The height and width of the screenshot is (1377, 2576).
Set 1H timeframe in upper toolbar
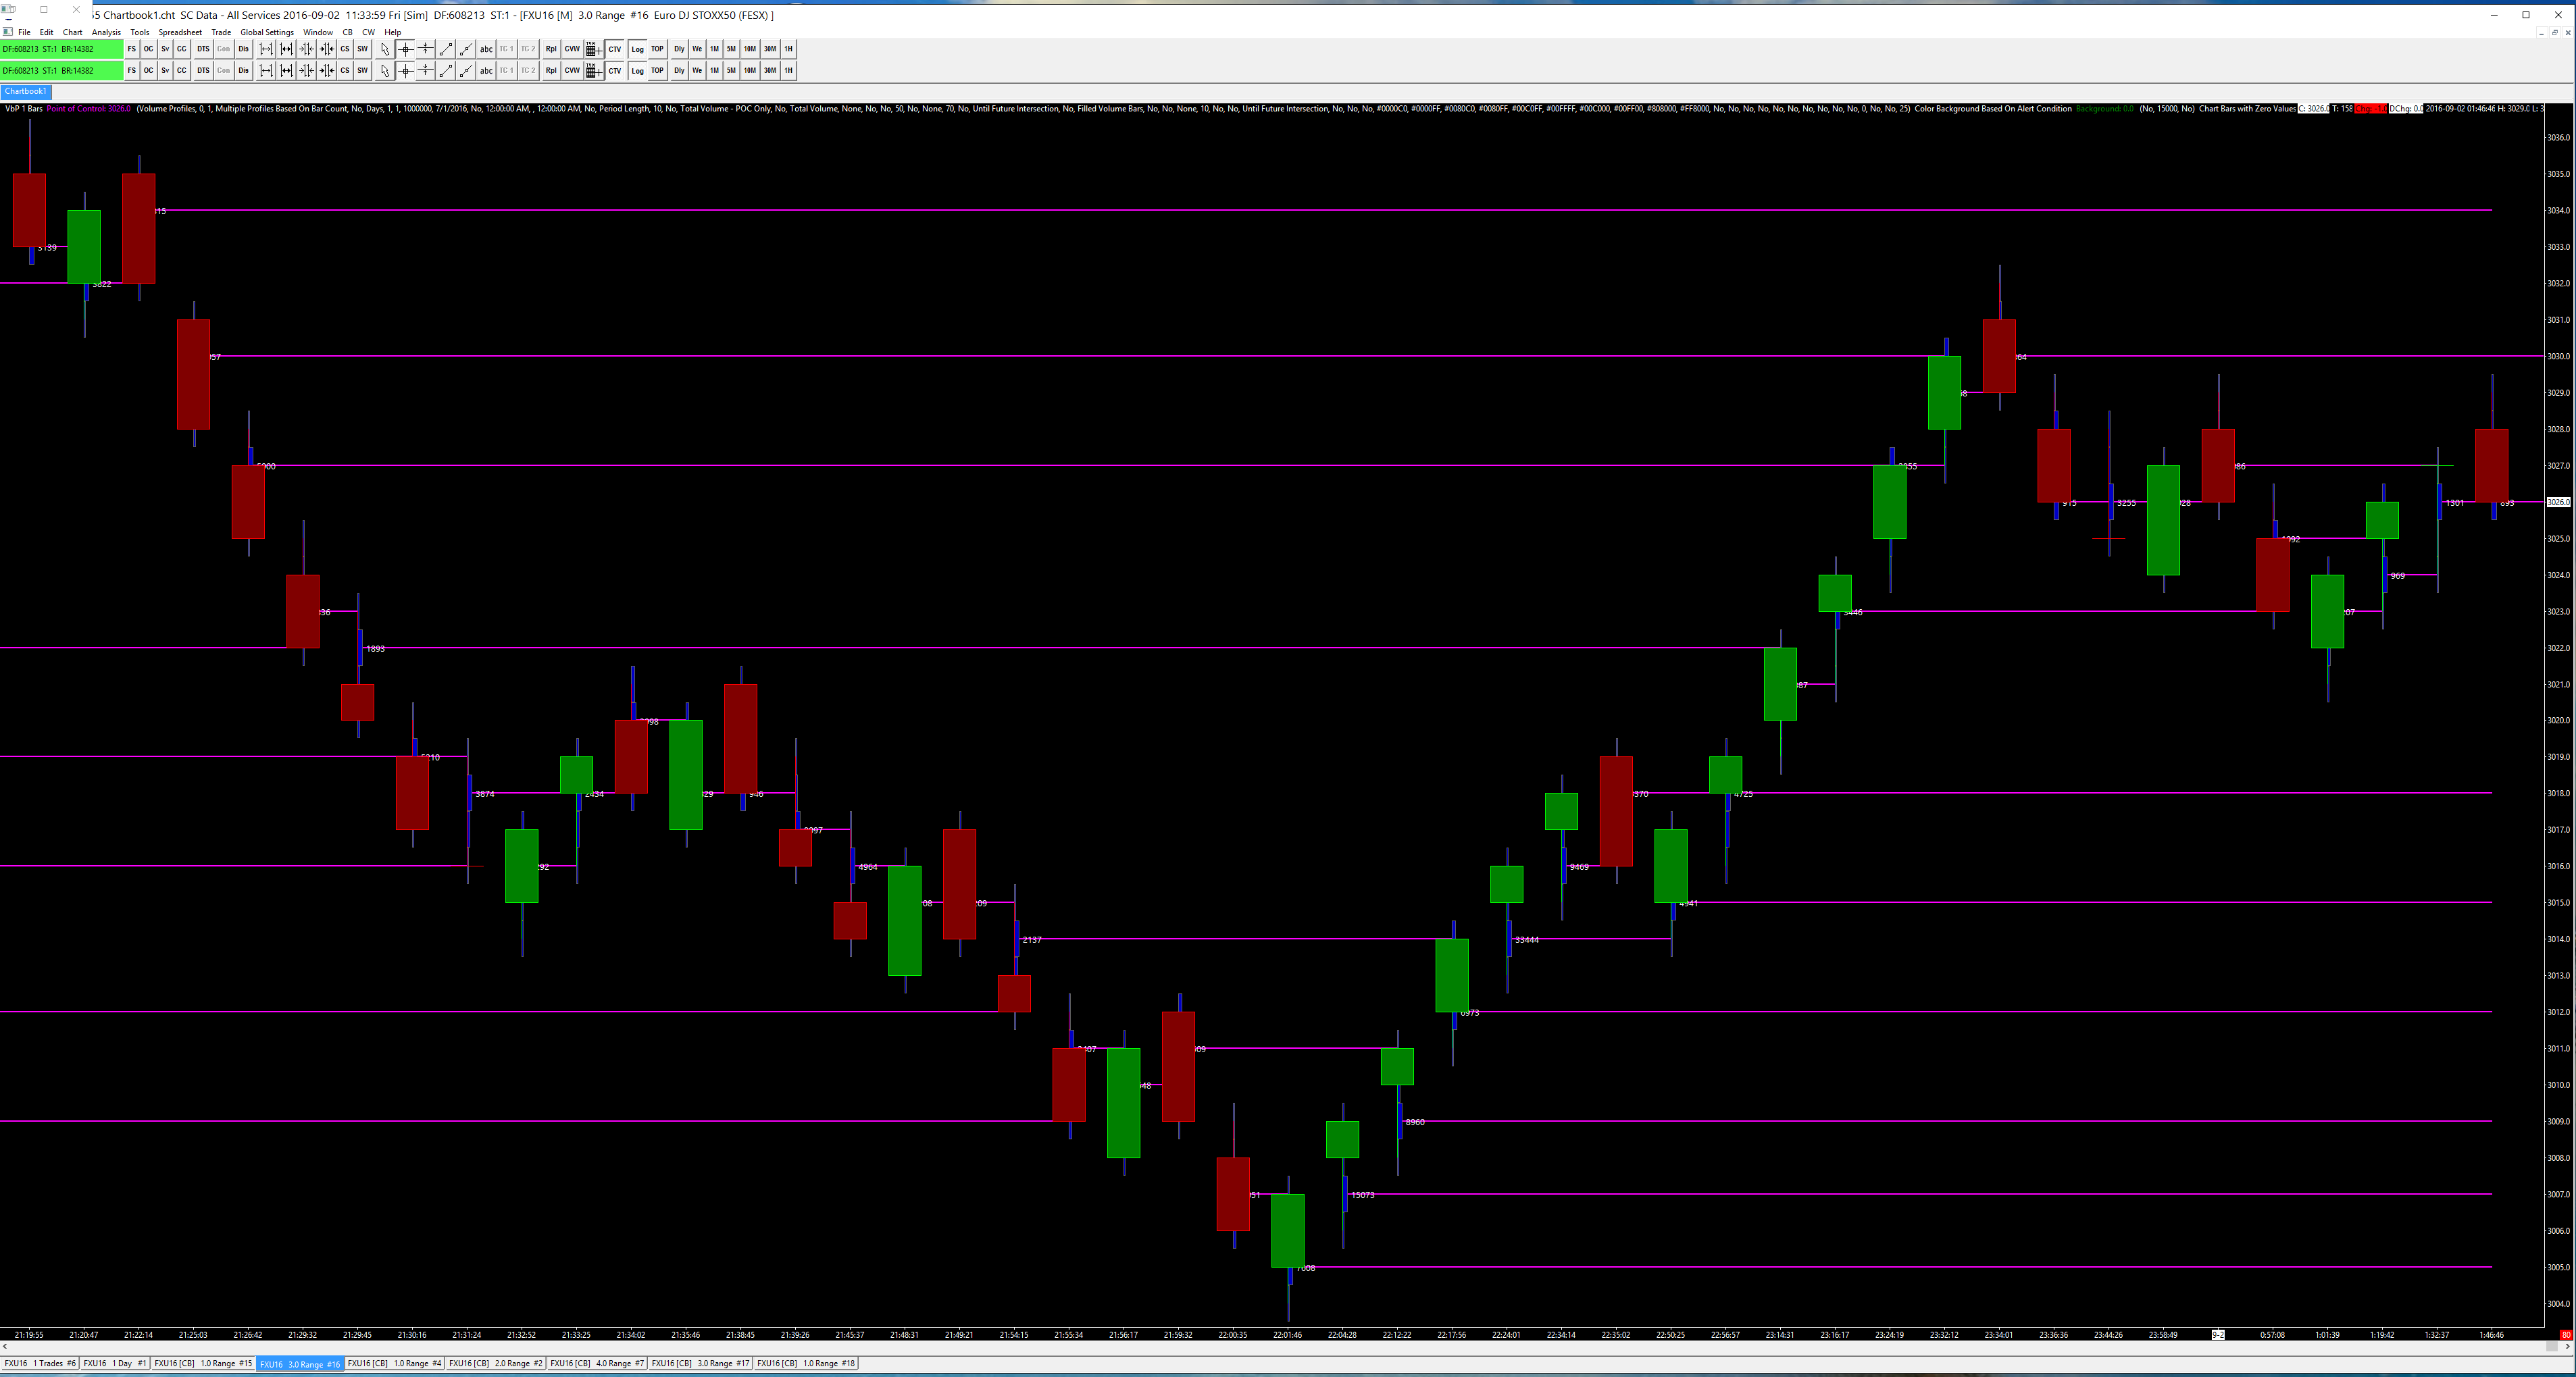click(x=789, y=49)
